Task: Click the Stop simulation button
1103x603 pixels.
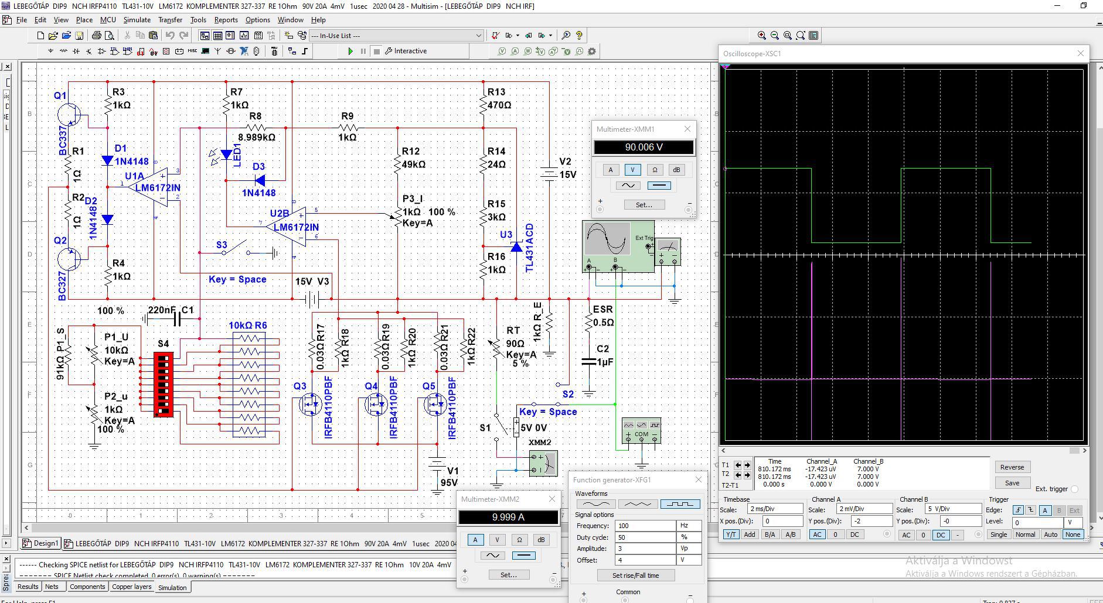Action: tap(377, 52)
